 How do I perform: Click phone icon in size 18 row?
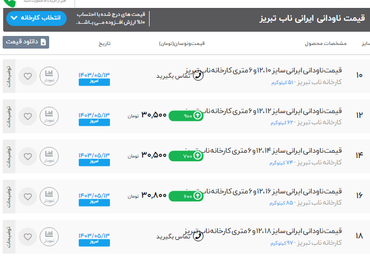coord(198,236)
